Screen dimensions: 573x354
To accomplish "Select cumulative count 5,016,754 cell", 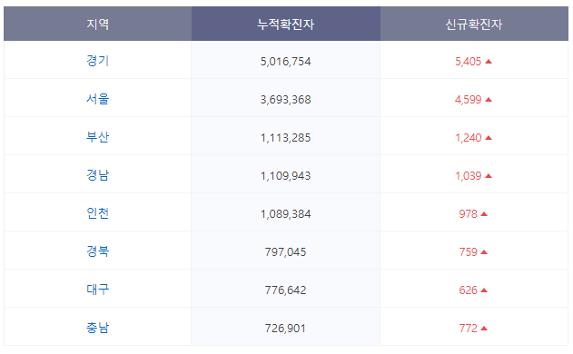I will click(285, 60).
